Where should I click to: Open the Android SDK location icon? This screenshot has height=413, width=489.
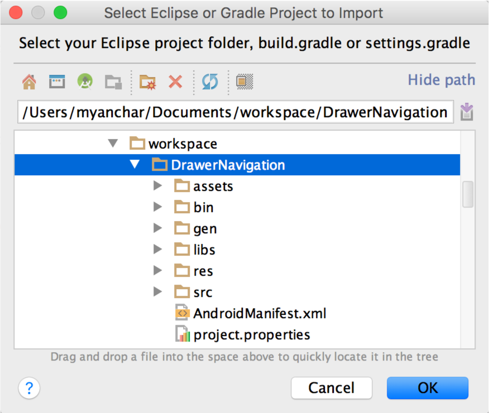click(x=85, y=81)
